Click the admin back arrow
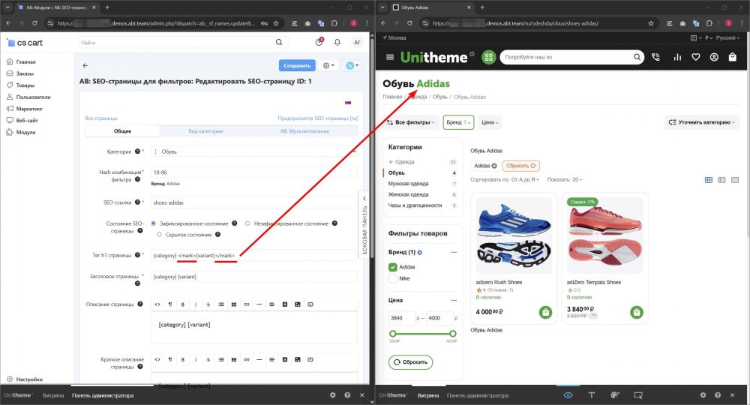The width and height of the screenshot is (750, 405). coord(85,66)
